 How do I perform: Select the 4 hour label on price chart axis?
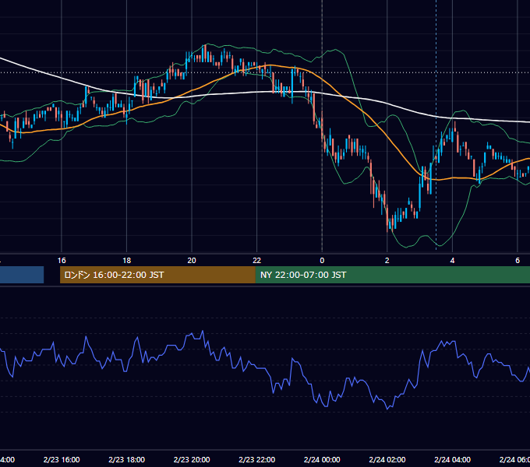point(452,260)
